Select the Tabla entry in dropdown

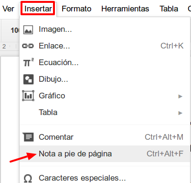(105, 113)
